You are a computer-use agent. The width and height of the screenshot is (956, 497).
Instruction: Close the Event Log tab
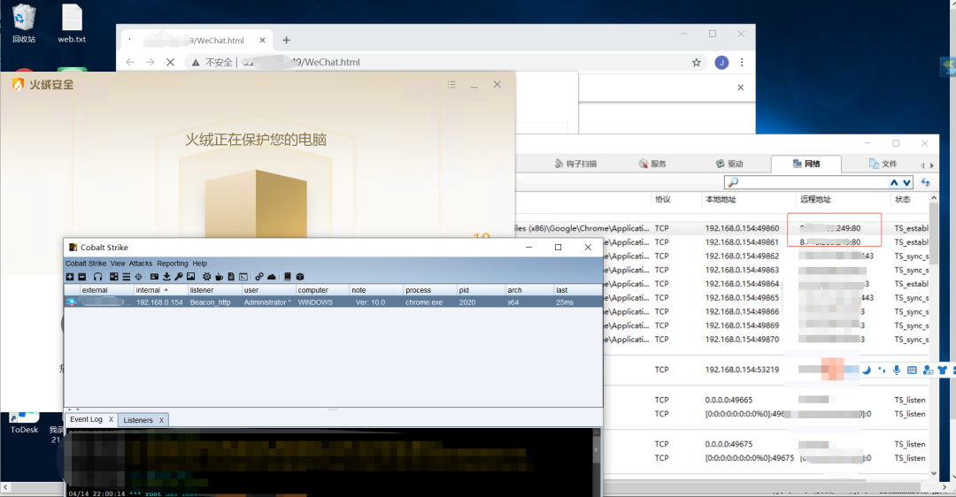[x=111, y=419]
